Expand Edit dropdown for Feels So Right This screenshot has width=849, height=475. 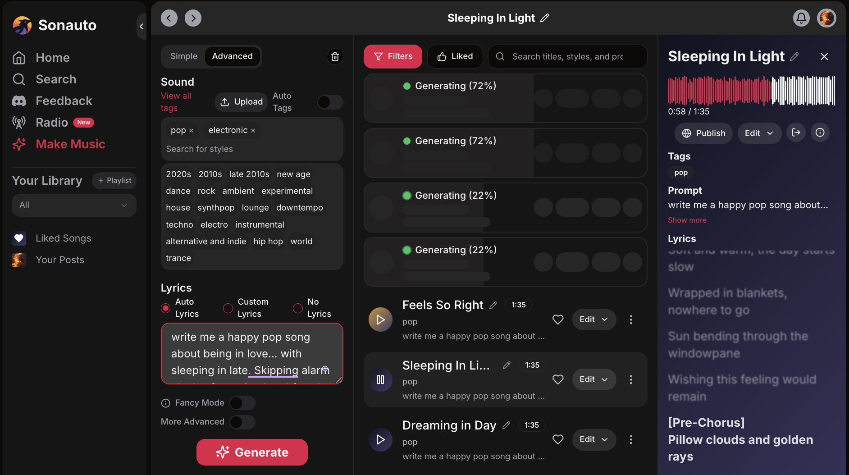[x=594, y=320]
